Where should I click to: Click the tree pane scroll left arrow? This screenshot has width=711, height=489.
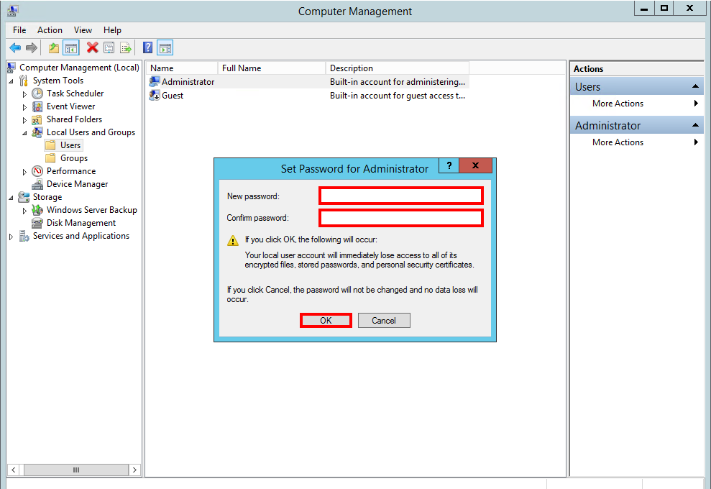pos(14,470)
